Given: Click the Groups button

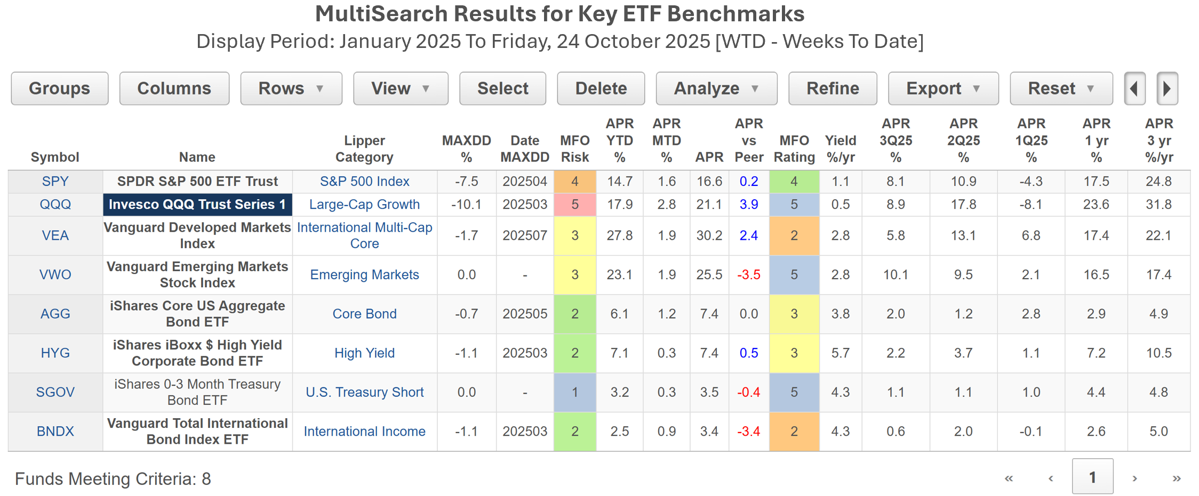Looking at the screenshot, I should tap(59, 88).
